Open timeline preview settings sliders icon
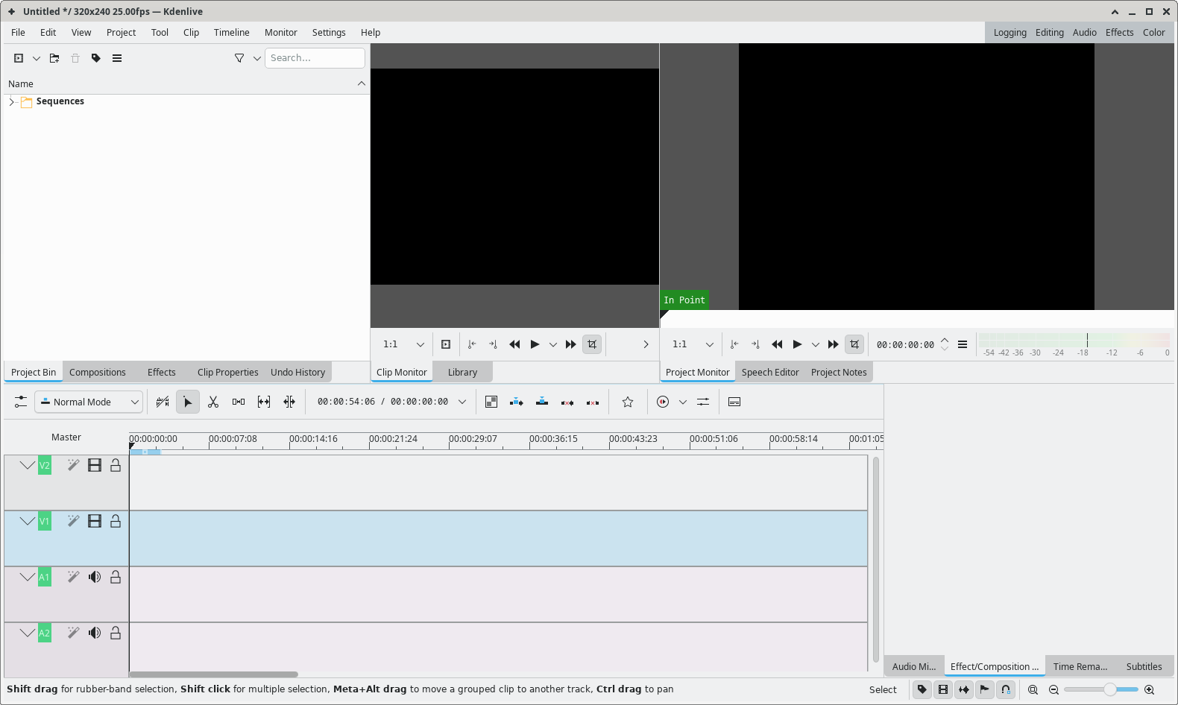 point(703,402)
